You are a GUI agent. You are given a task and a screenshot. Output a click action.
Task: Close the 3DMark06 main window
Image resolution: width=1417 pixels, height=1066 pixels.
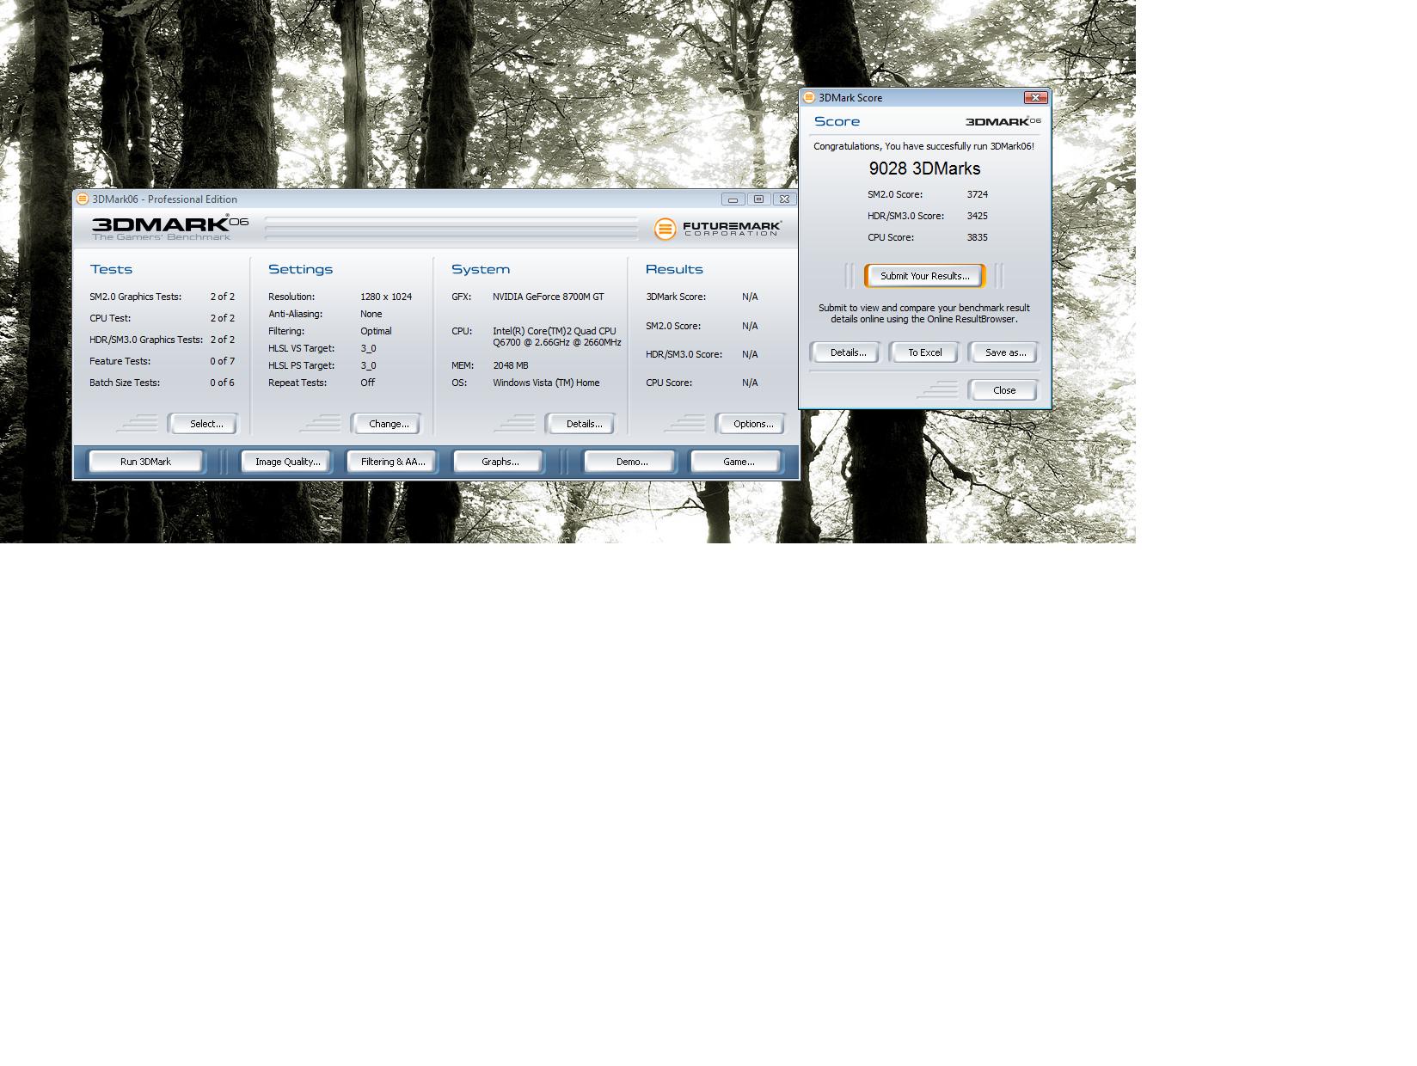click(x=784, y=199)
